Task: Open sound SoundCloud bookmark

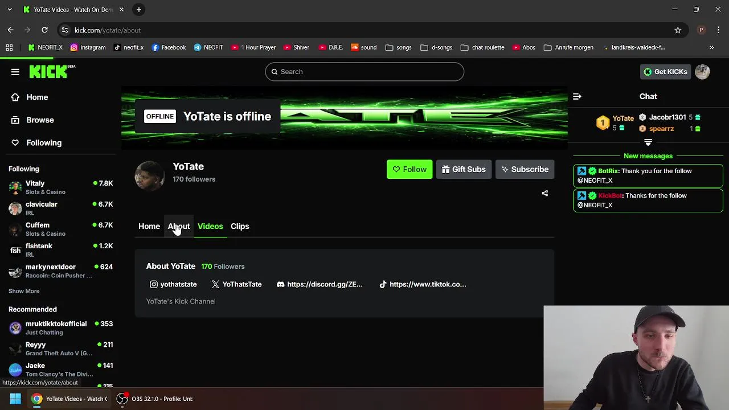Action: point(363,47)
